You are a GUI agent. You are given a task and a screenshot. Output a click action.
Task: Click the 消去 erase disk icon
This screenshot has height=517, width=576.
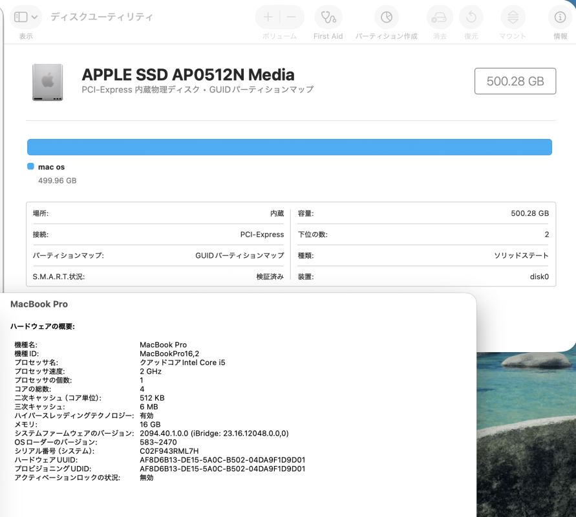[440, 17]
